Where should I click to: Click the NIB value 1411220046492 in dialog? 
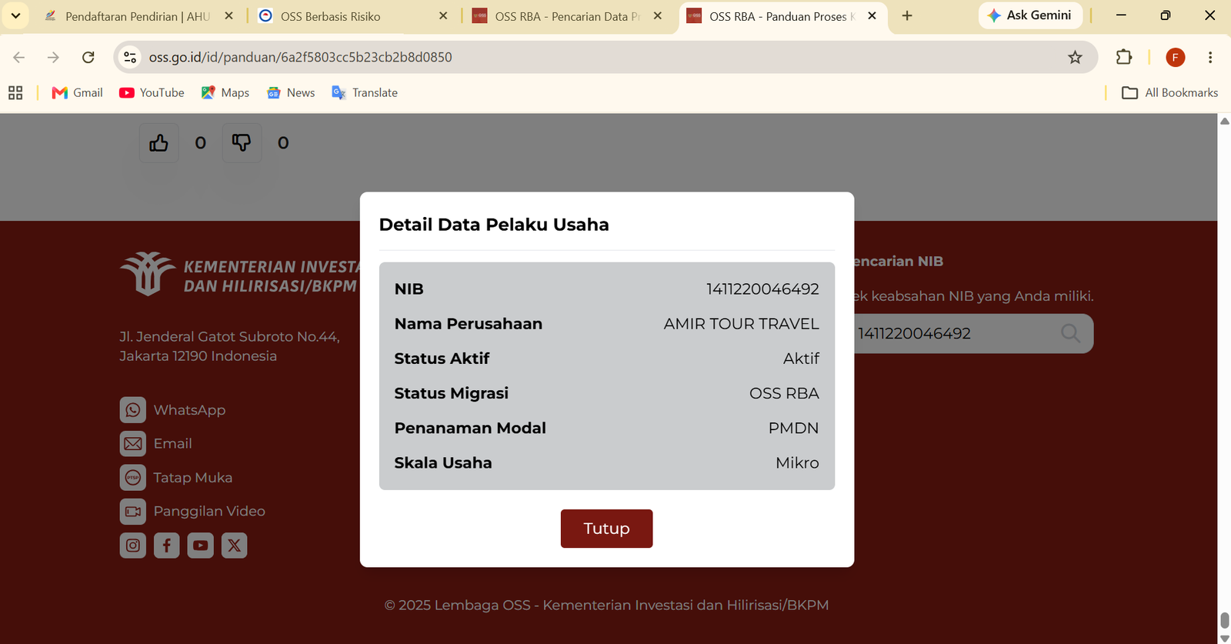click(762, 289)
